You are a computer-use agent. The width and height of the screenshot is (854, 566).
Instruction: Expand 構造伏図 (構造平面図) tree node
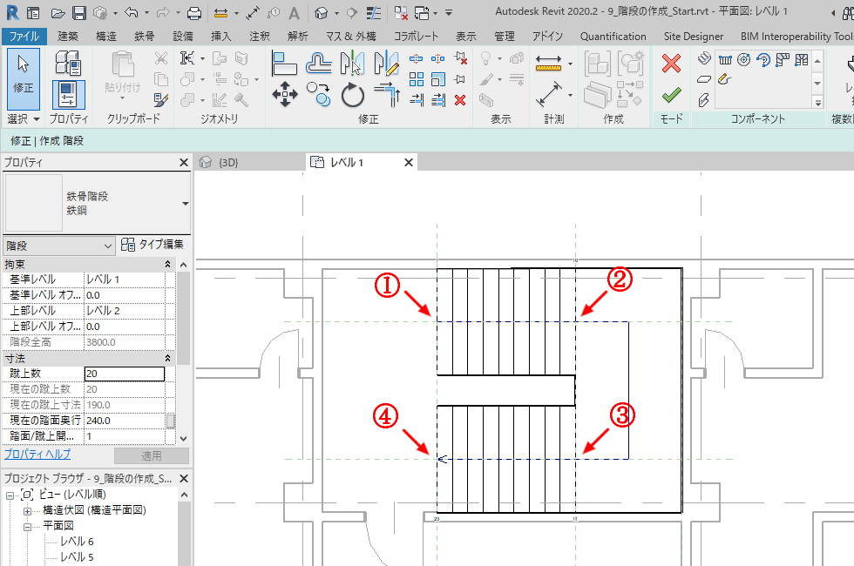coord(27,511)
